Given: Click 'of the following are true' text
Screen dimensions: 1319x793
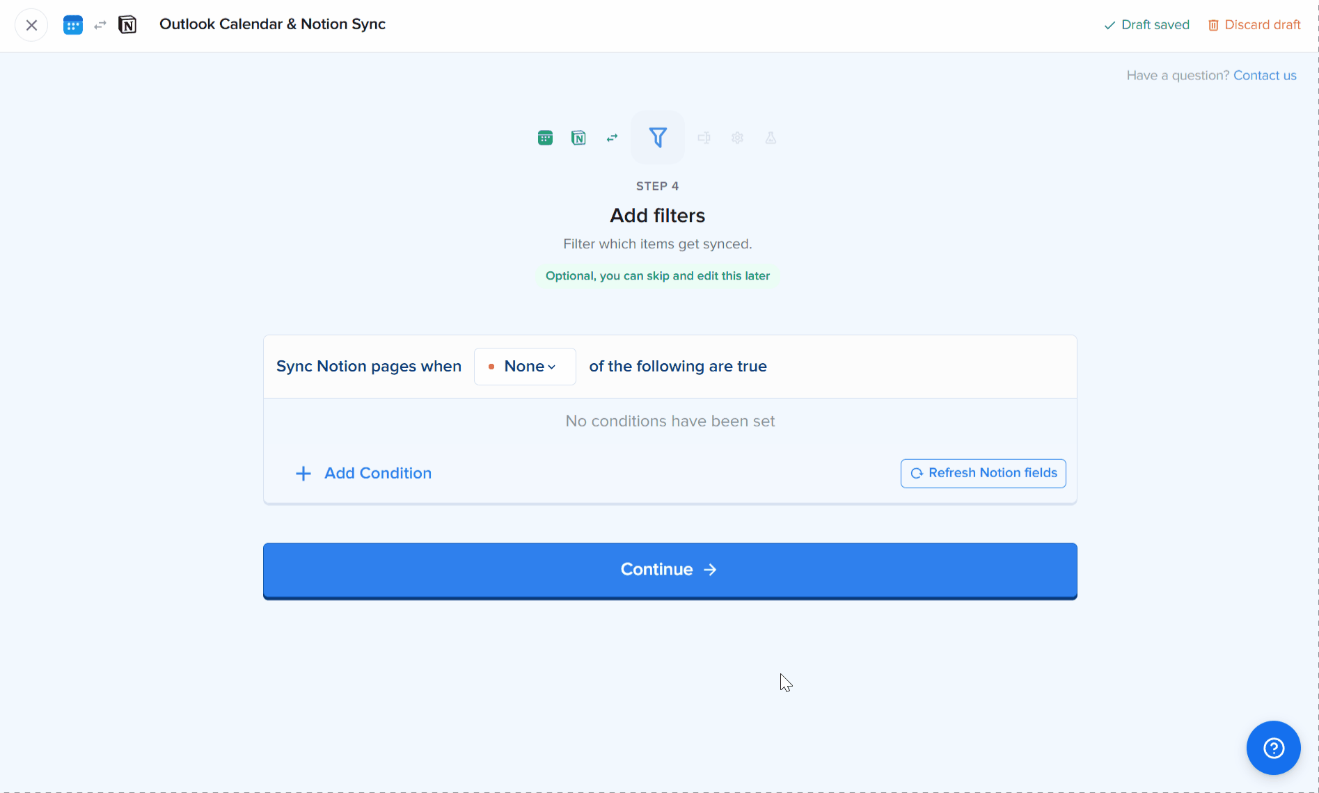Looking at the screenshot, I should [x=678, y=367].
